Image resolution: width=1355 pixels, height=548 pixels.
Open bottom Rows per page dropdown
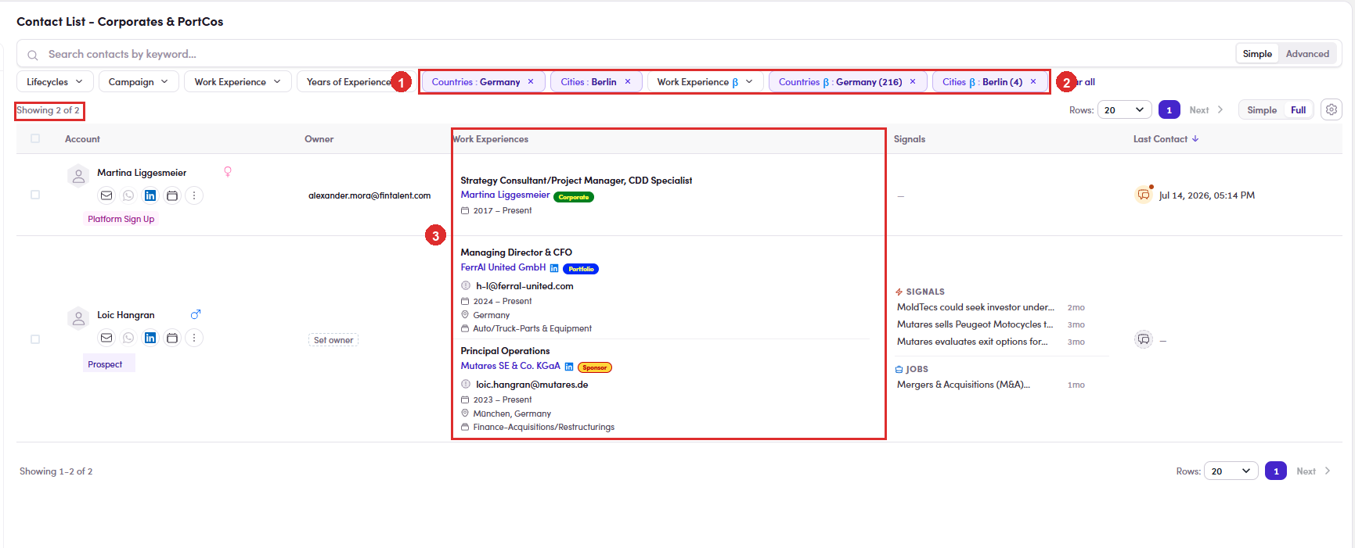[x=1231, y=471]
